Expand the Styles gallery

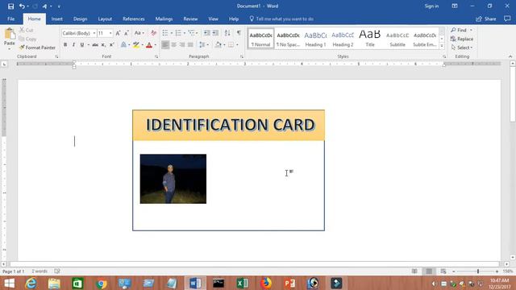(442, 46)
